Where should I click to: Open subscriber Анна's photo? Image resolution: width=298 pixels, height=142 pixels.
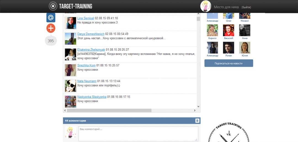[x=244, y=30]
